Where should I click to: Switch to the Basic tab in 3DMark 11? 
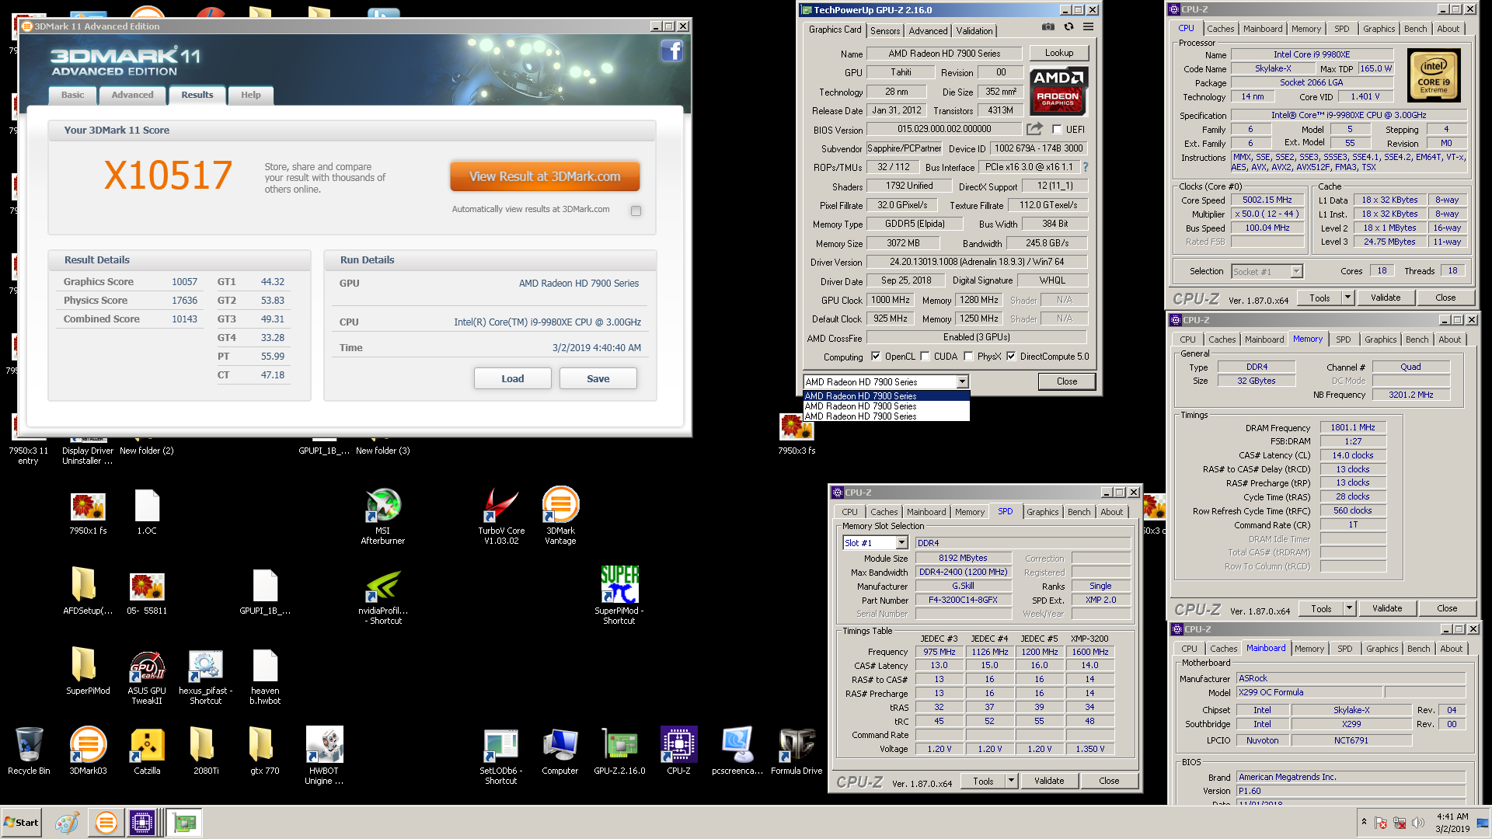(73, 95)
